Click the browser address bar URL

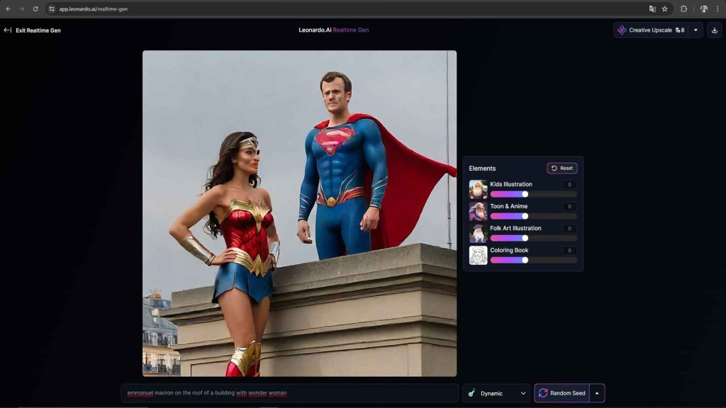[x=93, y=8]
